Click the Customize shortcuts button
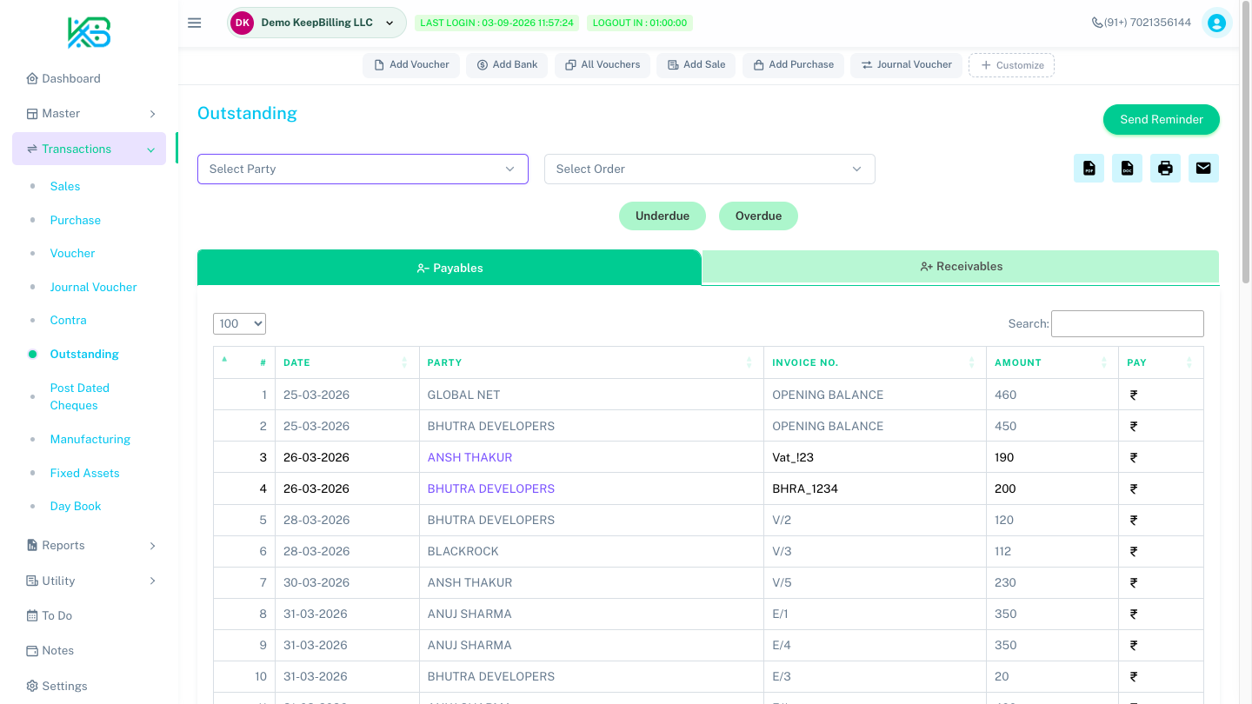Viewport: 1252px width, 704px height. pyautogui.click(x=1012, y=65)
